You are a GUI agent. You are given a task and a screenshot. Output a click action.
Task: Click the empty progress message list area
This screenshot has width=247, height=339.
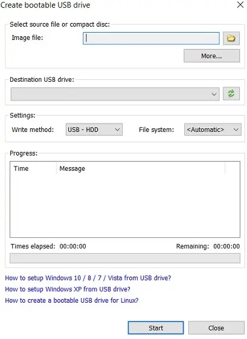tap(125, 205)
